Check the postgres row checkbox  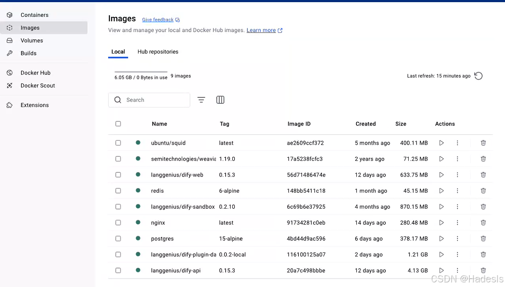tap(118, 239)
